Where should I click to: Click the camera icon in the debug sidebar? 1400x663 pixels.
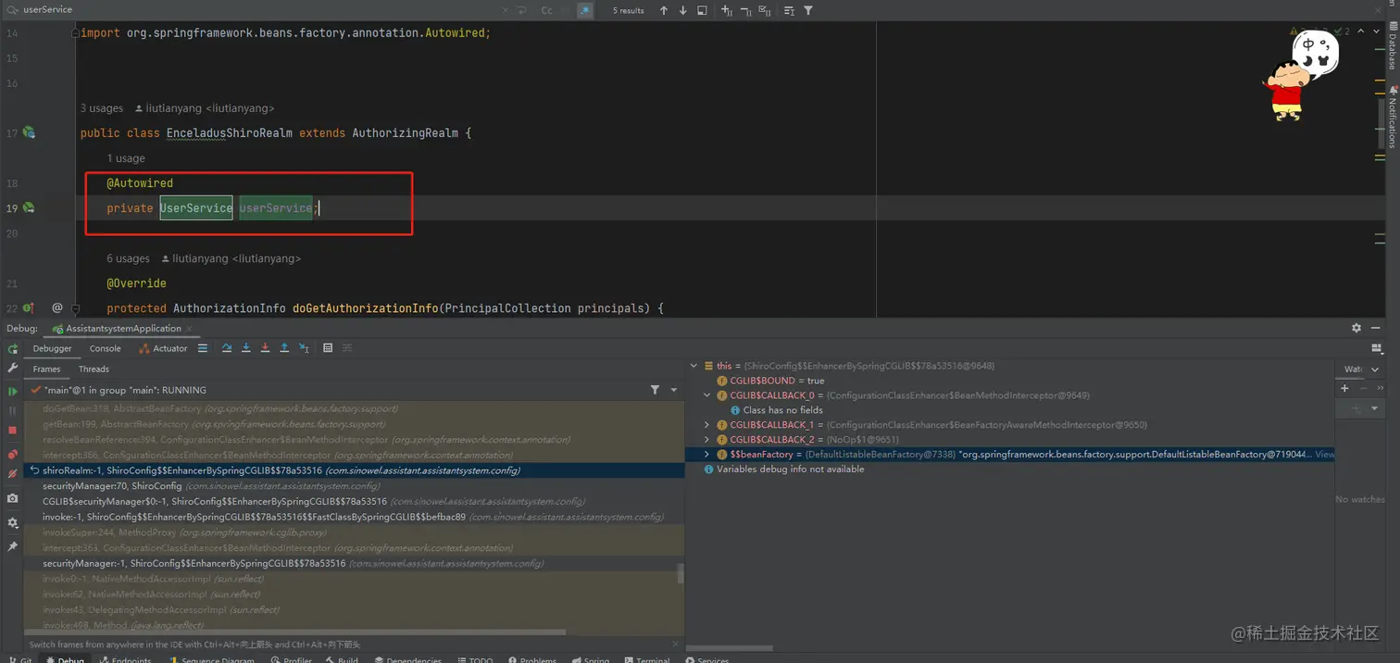coord(13,499)
